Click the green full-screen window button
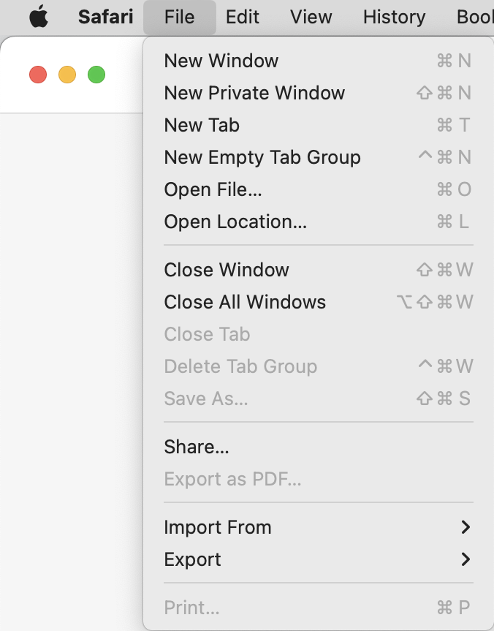Image resolution: width=494 pixels, height=631 pixels. pyautogui.click(x=96, y=74)
